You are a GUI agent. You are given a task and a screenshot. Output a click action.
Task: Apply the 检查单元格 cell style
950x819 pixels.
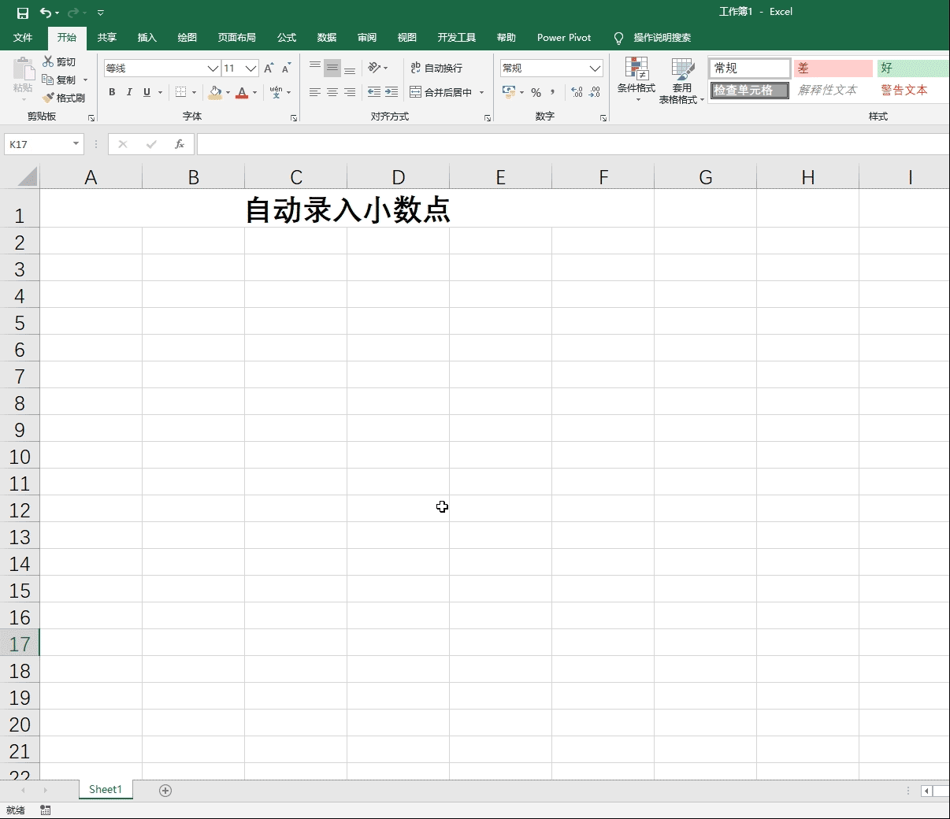click(x=749, y=91)
